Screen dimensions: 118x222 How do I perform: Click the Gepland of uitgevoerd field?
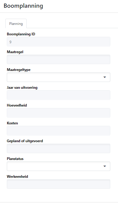(59, 148)
